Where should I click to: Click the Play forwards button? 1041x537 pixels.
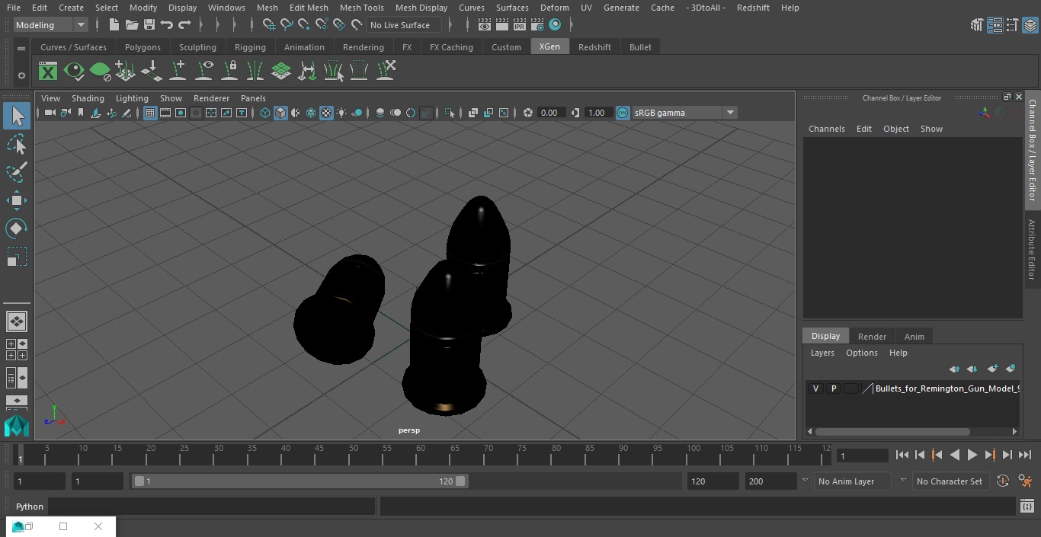click(x=972, y=455)
